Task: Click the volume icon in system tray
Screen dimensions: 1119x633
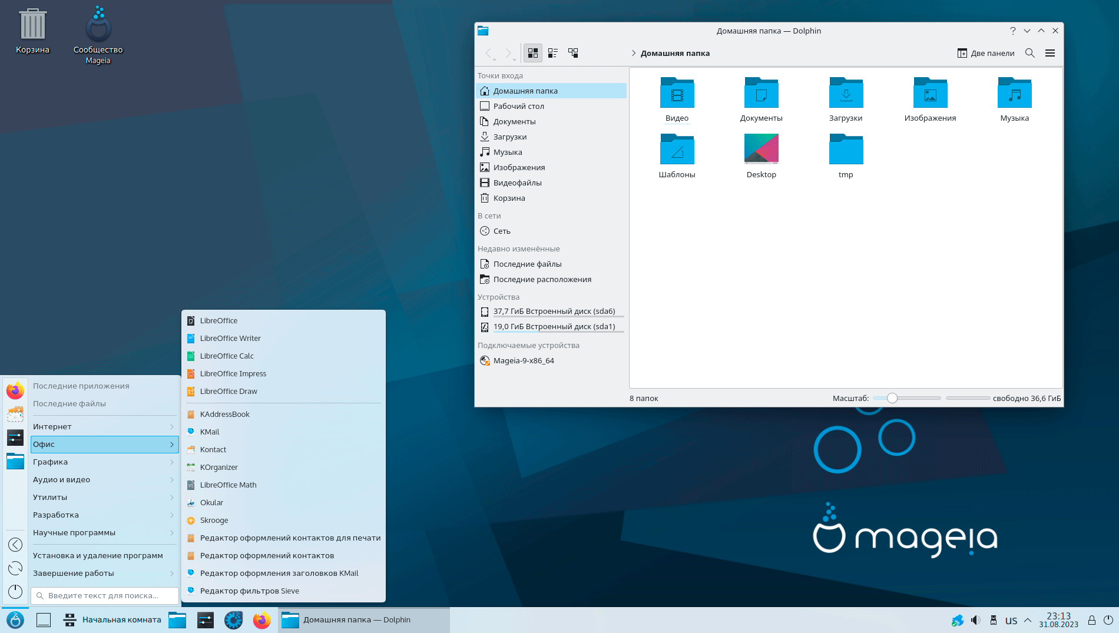Action: (975, 620)
